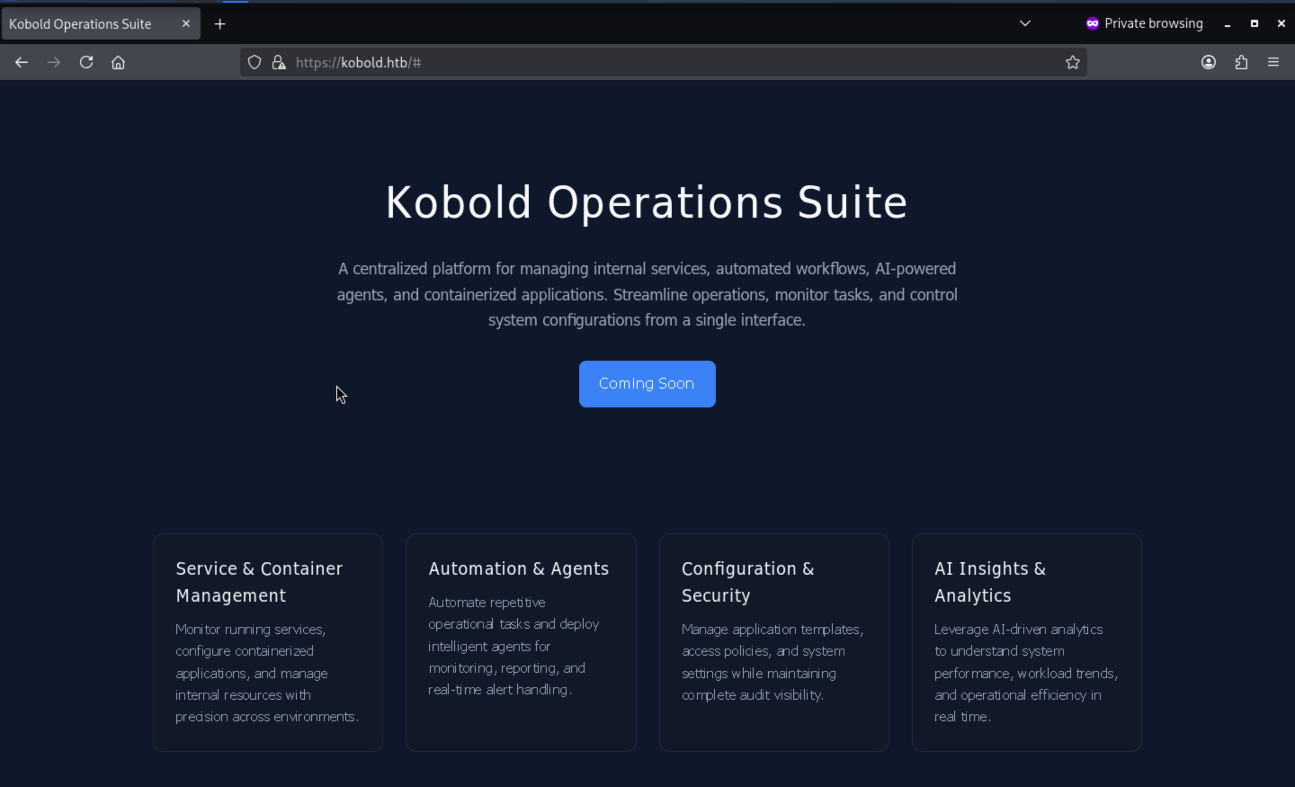Click the forward navigation arrow
1295x787 pixels.
54,63
